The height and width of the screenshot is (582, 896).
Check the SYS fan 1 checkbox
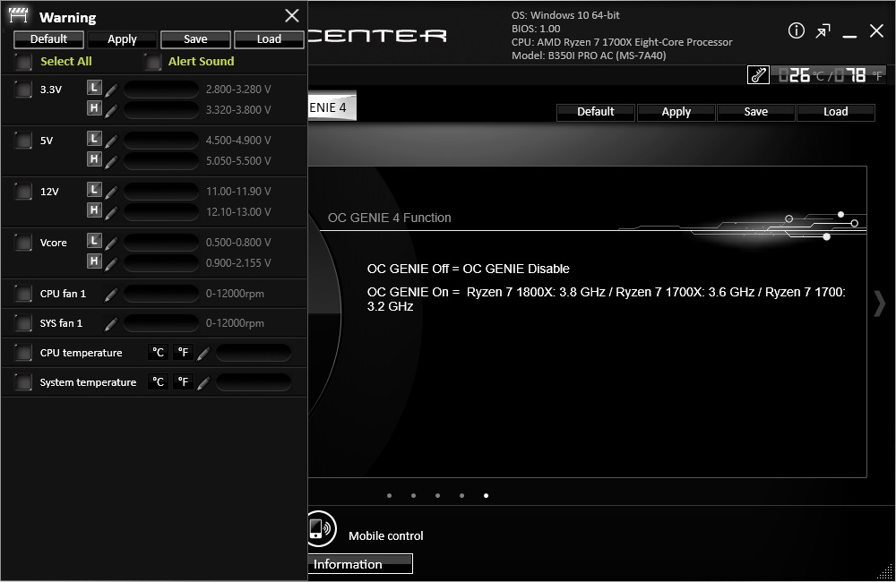tap(23, 323)
